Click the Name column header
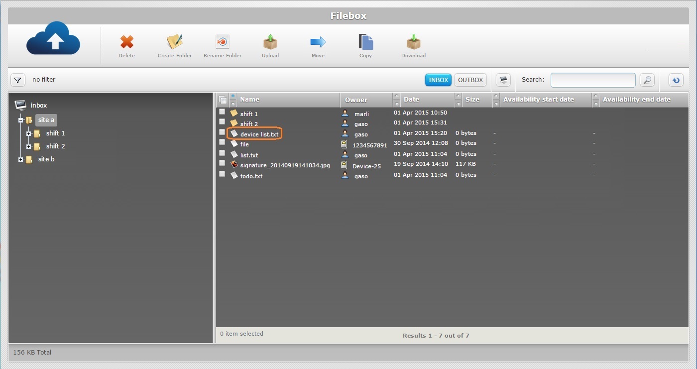697x369 pixels. (249, 100)
